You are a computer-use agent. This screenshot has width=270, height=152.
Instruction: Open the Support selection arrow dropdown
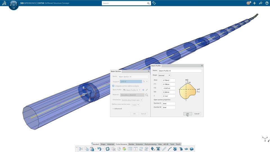[x=147, y=81]
